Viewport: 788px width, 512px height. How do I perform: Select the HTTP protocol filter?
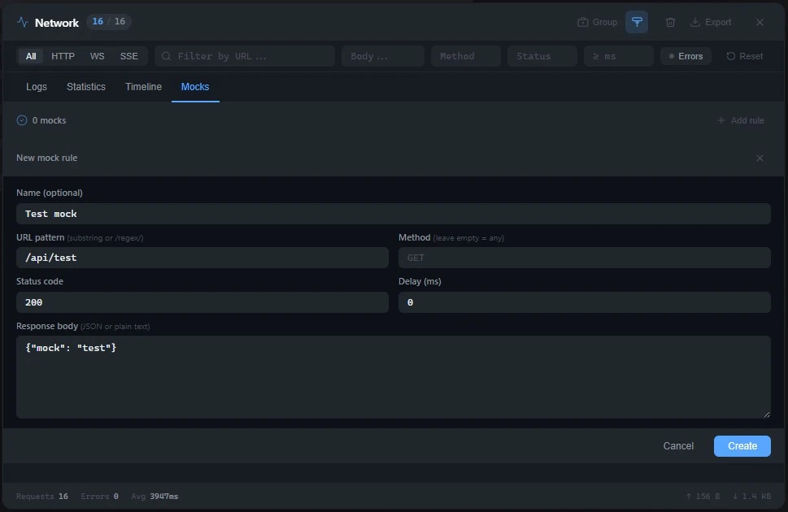[x=63, y=56]
